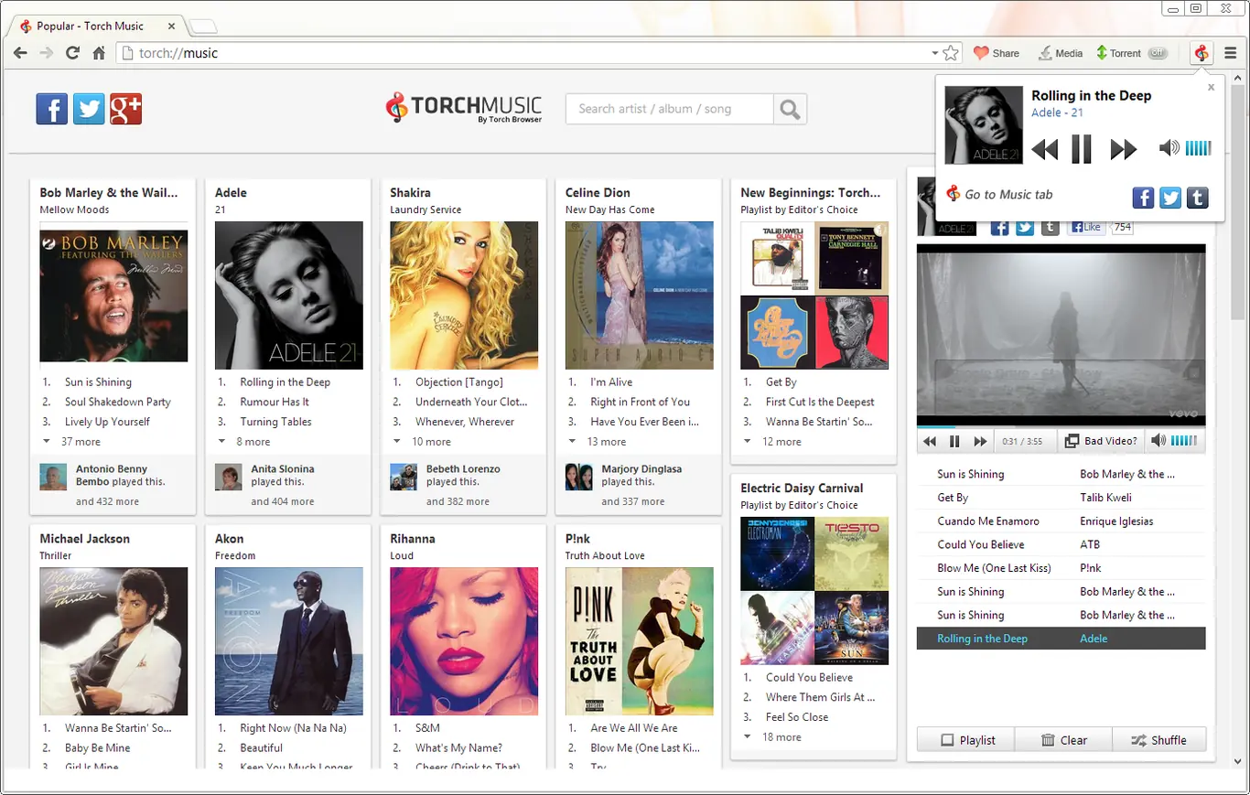Click Go to Music tab link

tap(998, 194)
